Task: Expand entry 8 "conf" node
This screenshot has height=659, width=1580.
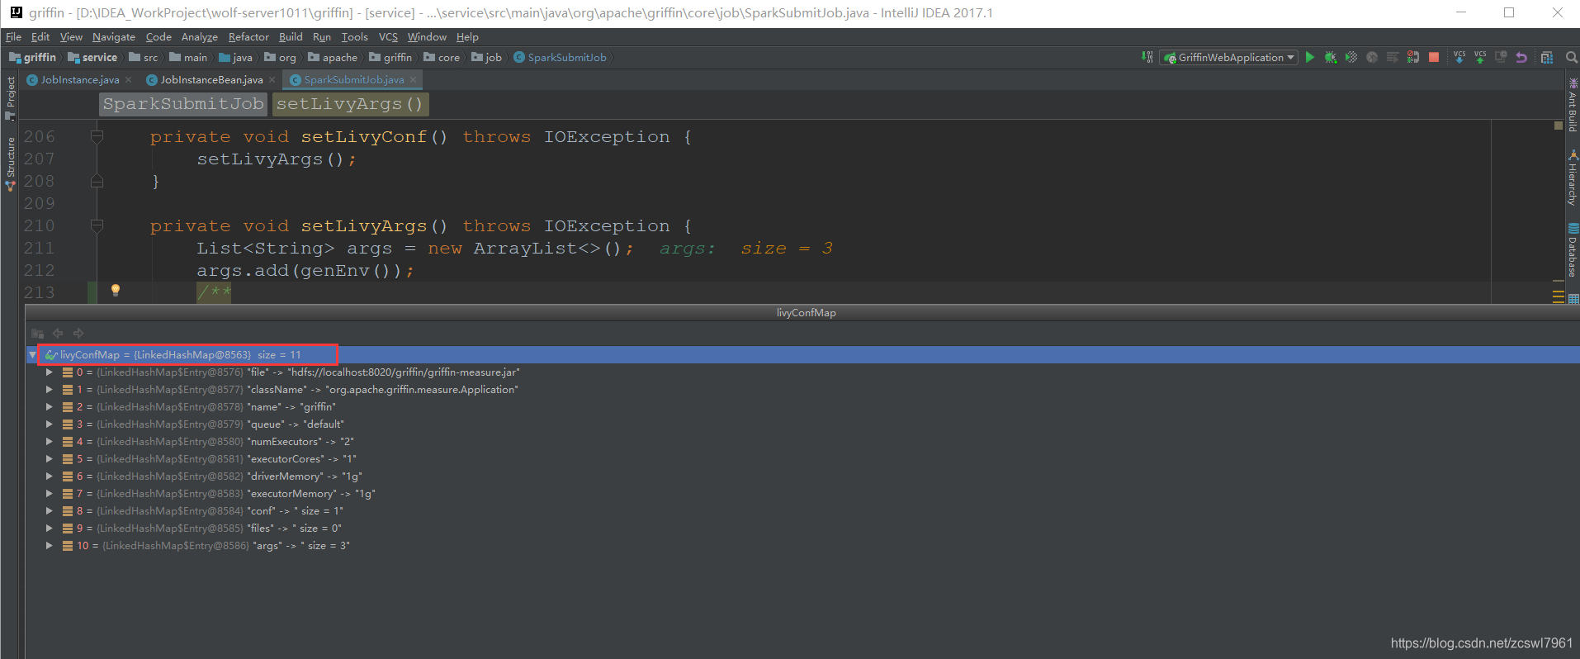Action: click(x=50, y=511)
